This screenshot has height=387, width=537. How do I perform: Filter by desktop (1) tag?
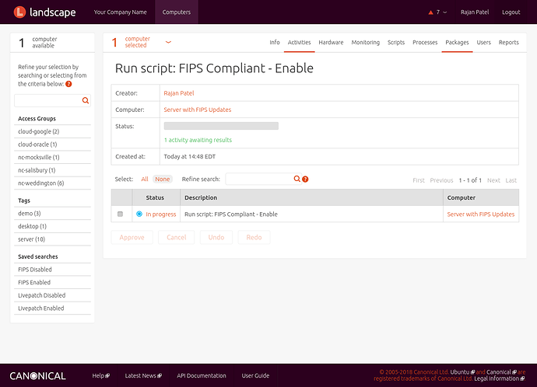click(32, 226)
